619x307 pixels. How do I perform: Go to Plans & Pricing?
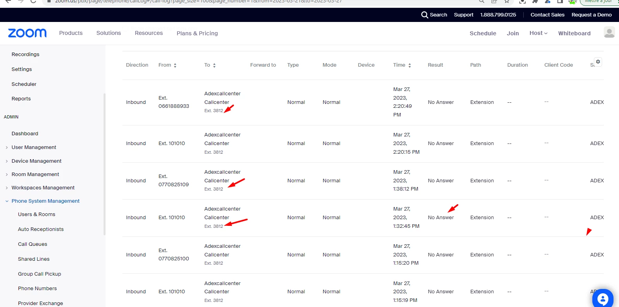point(197,33)
